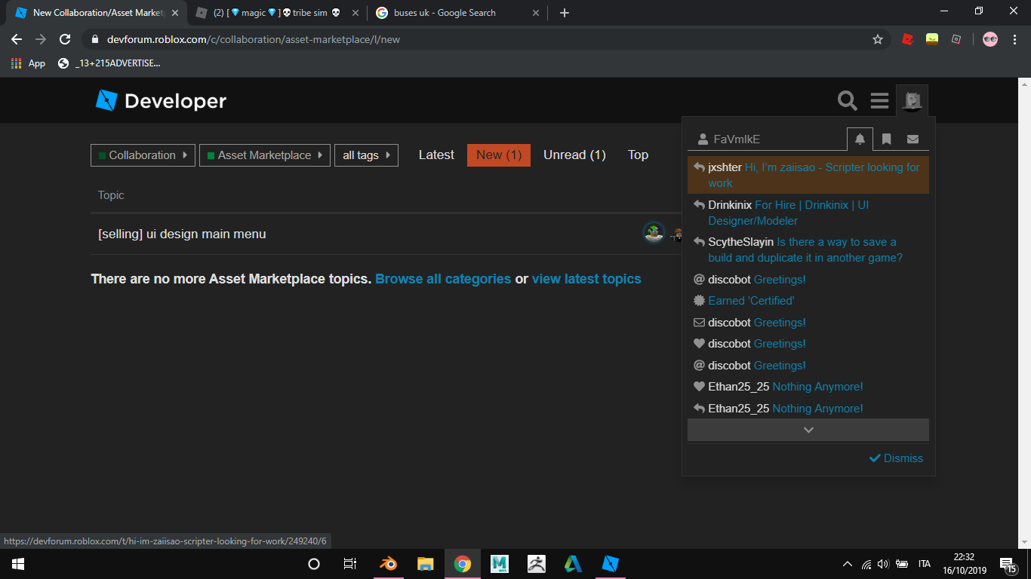The height and width of the screenshot is (579, 1031).
Task: Click the first poster avatar on the topic row
Action: point(654,233)
